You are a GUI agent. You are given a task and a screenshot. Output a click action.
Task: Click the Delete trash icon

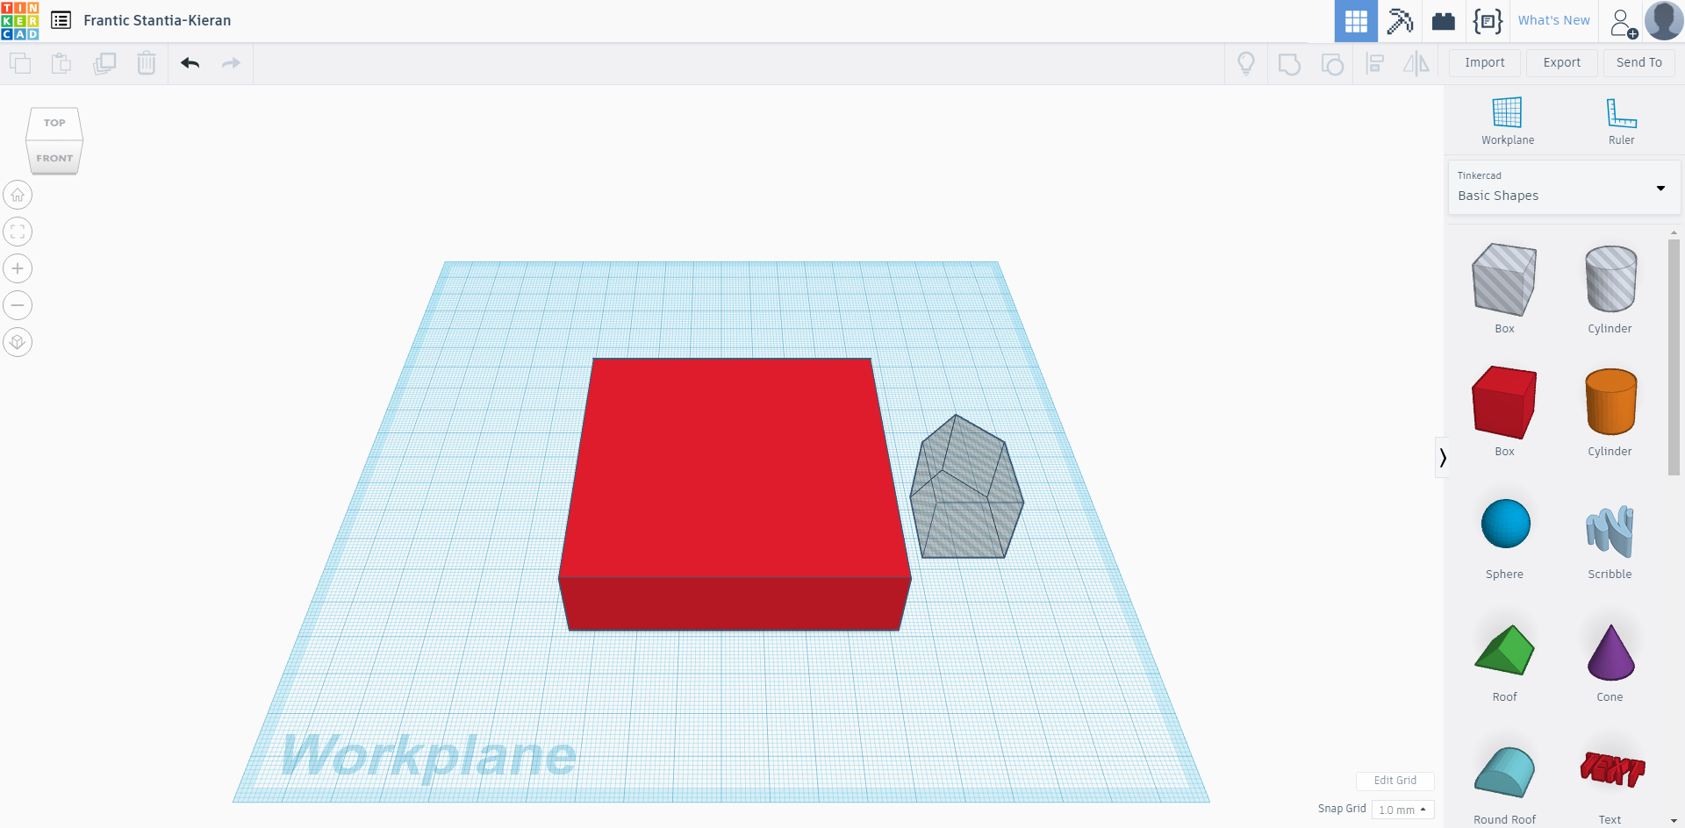pos(147,63)
